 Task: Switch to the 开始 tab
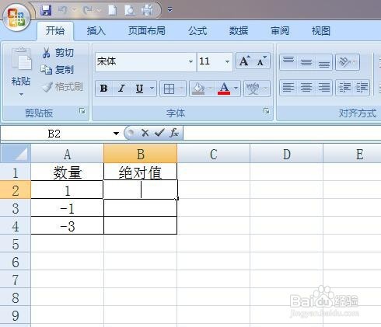55,31
